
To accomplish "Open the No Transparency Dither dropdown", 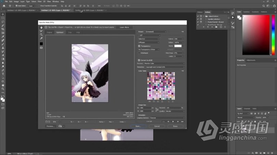I will pyautogui.click(x=148, y=50).
